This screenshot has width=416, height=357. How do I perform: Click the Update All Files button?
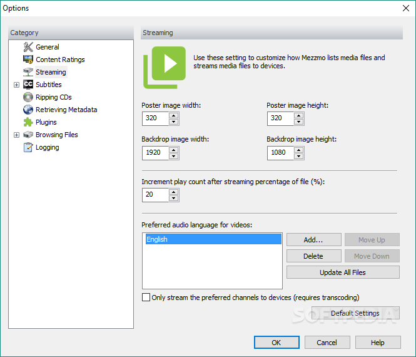(343, 272)
